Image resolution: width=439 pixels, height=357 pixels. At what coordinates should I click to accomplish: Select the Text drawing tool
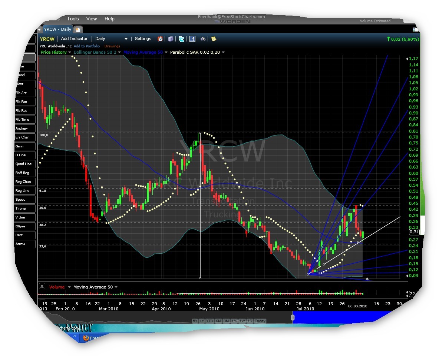tap(26, 84)
